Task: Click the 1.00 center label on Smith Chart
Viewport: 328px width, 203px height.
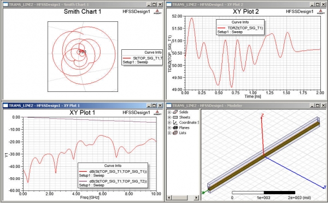Action: (83, 51)
